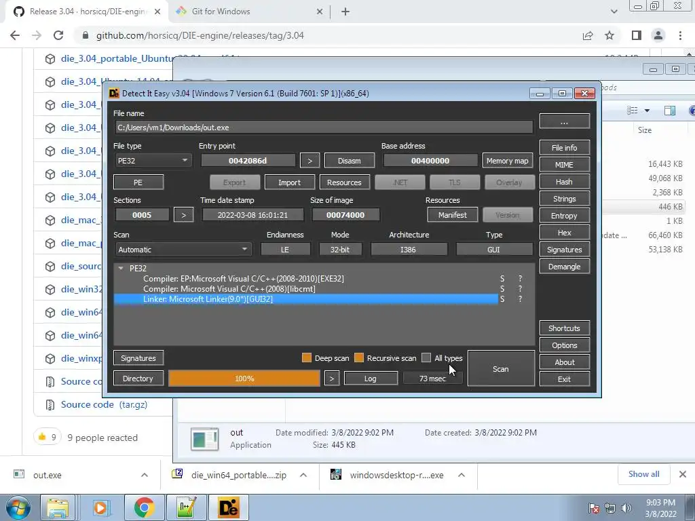
Task: Click the 100% scan progress bar
Action: coord(244,379)
